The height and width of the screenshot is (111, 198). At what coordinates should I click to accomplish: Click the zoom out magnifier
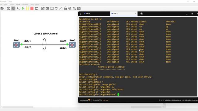click(74, 8)
